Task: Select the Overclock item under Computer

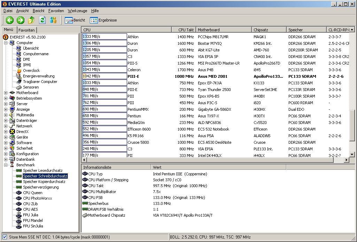Action: coord(31,70)
